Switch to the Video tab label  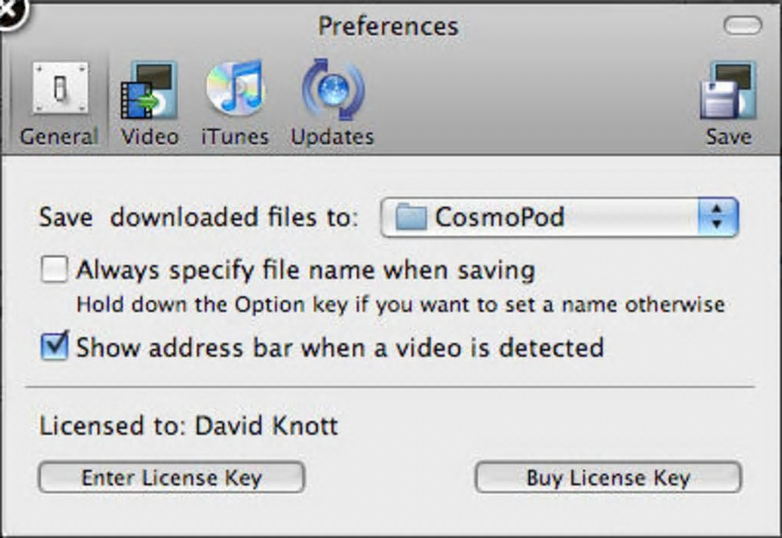pyautogui.click(x=149, y=136)
